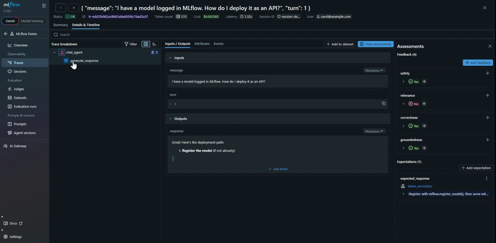Go back from MLflow Demo experiment arrow
This screenshot has height=243, width=496.
click(x=6, y=34)
